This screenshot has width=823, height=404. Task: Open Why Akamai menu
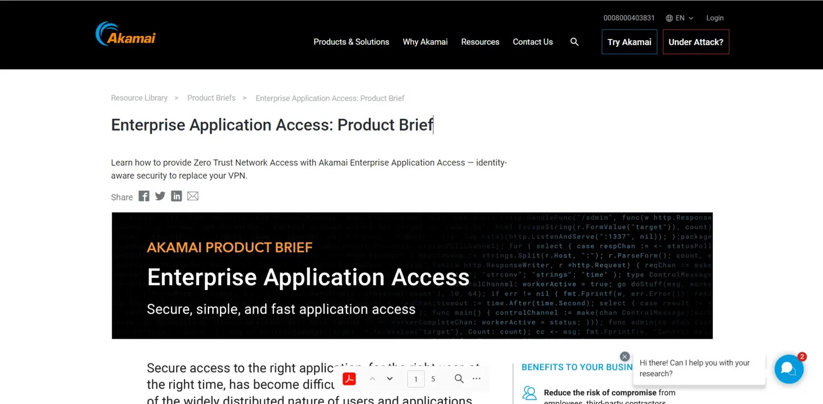(425, 42)
